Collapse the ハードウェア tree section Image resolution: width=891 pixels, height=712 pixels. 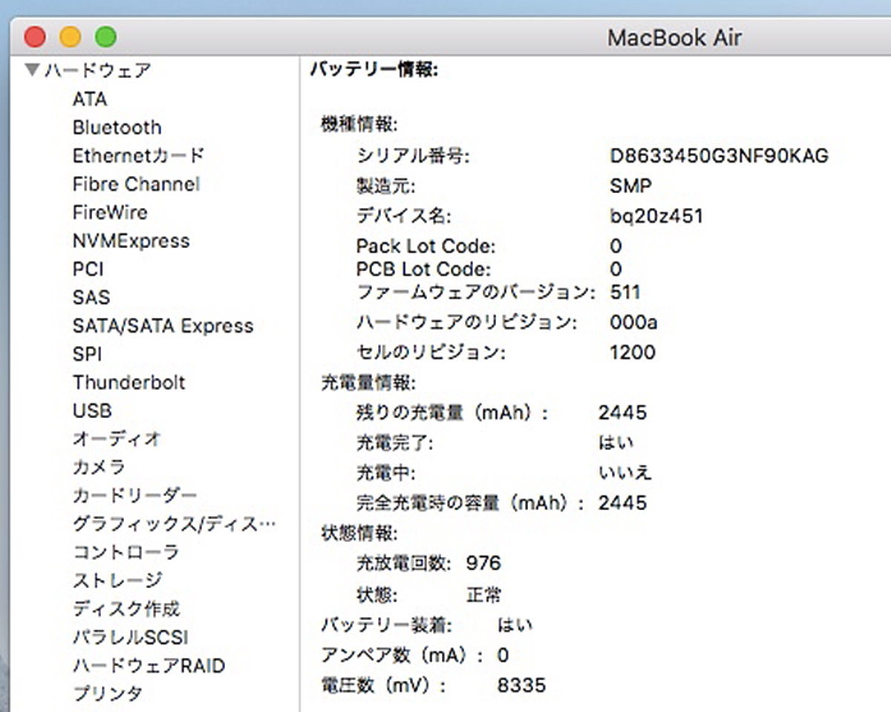(x=31, y=71)
